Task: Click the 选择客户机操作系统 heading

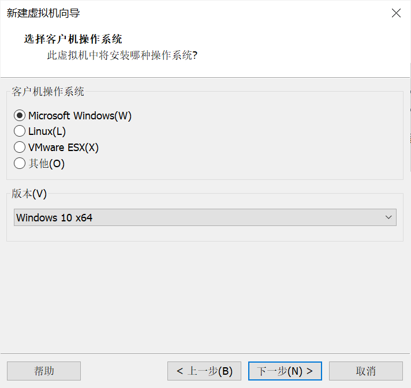Action: pos(73,39)
